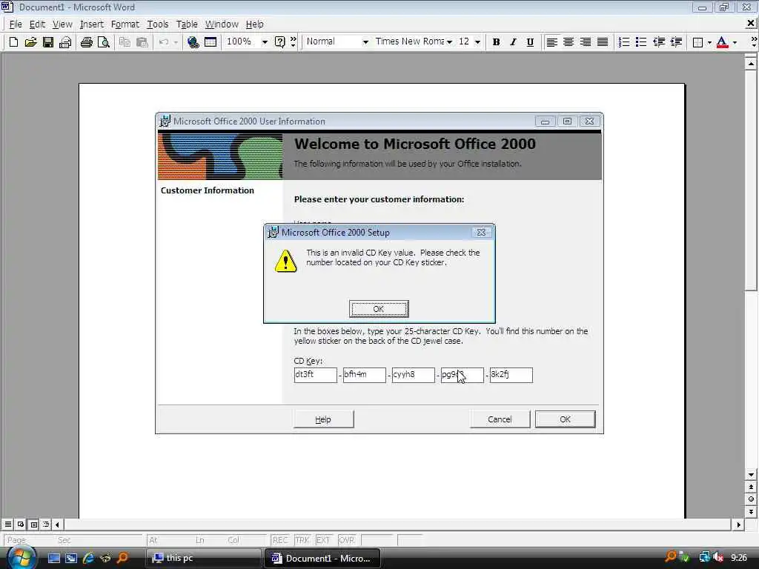
Task: Open Internet Explorer from the quick launch
Action: (88, 558)
